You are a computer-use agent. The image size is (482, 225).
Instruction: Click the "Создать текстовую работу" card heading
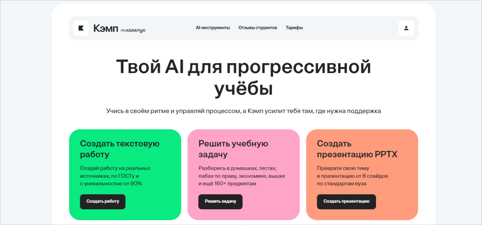point(120,149)
